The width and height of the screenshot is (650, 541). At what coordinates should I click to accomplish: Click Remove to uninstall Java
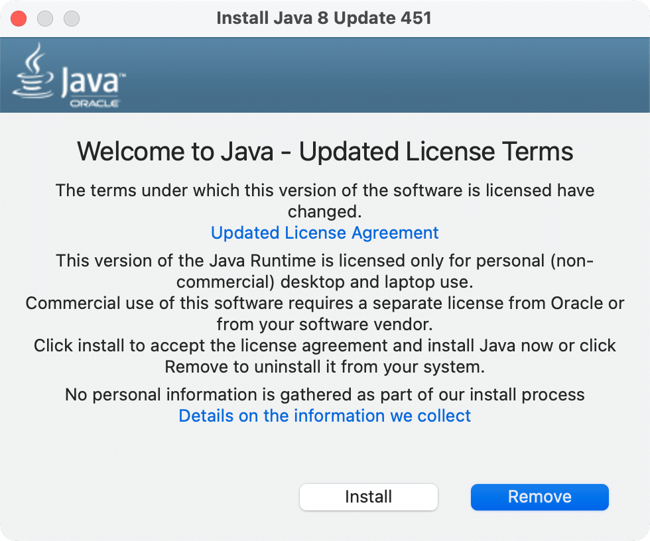tap(539, 497)
